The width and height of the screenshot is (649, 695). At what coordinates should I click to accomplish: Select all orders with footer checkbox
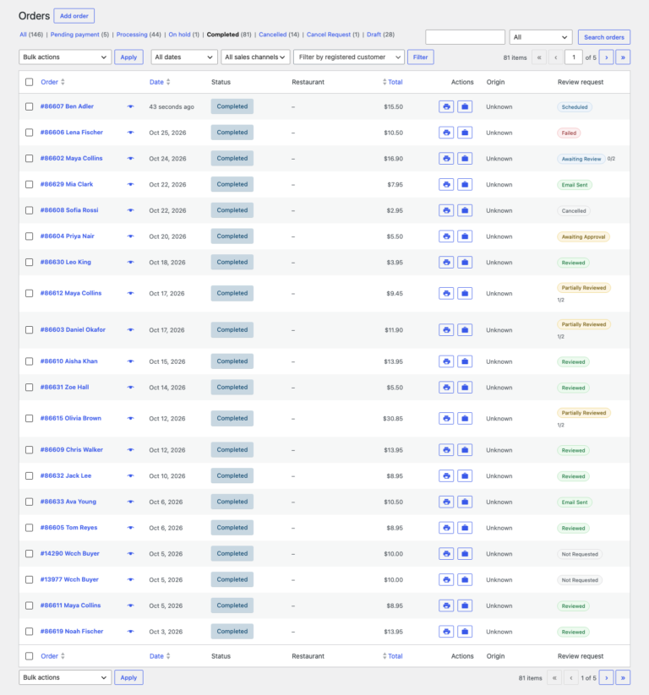tap(30, 656)
